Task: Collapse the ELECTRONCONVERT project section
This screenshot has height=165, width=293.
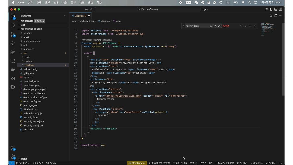Action: coord(19,29)
